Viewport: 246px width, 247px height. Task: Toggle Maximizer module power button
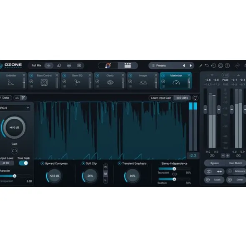pyautogui.click(x=163, y=76)
